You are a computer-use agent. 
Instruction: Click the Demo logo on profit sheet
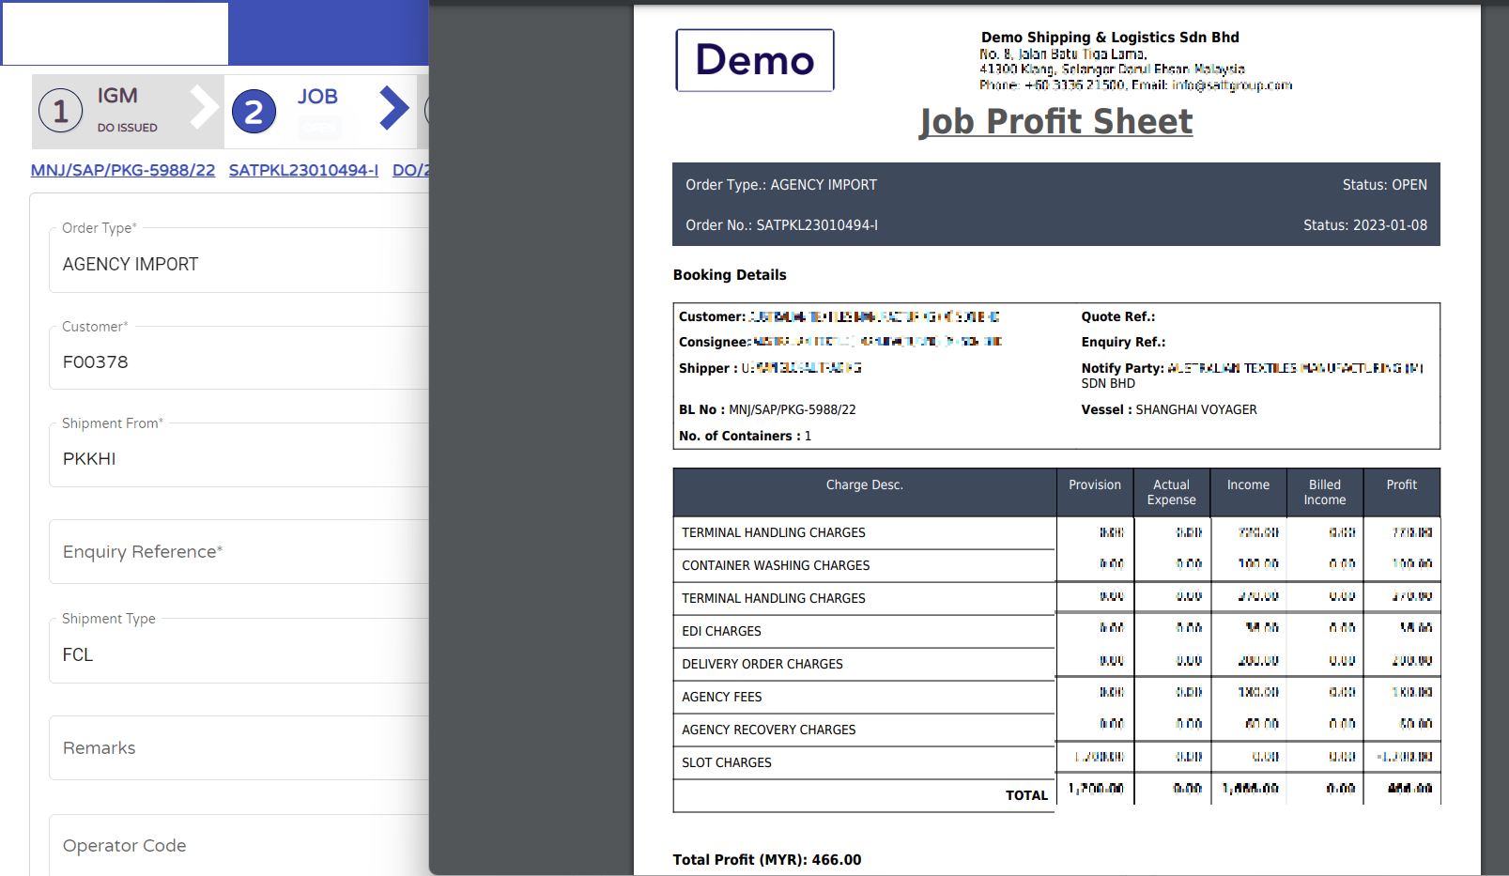click(x=755, y=60)
